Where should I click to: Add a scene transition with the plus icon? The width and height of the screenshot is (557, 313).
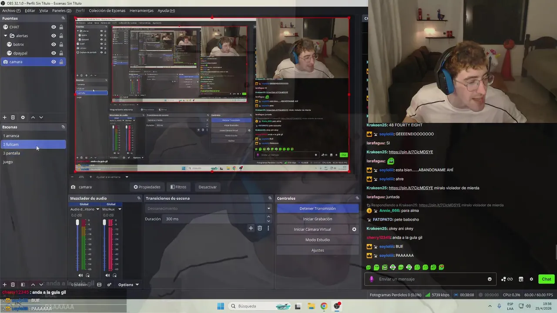[x=251, y=228]
